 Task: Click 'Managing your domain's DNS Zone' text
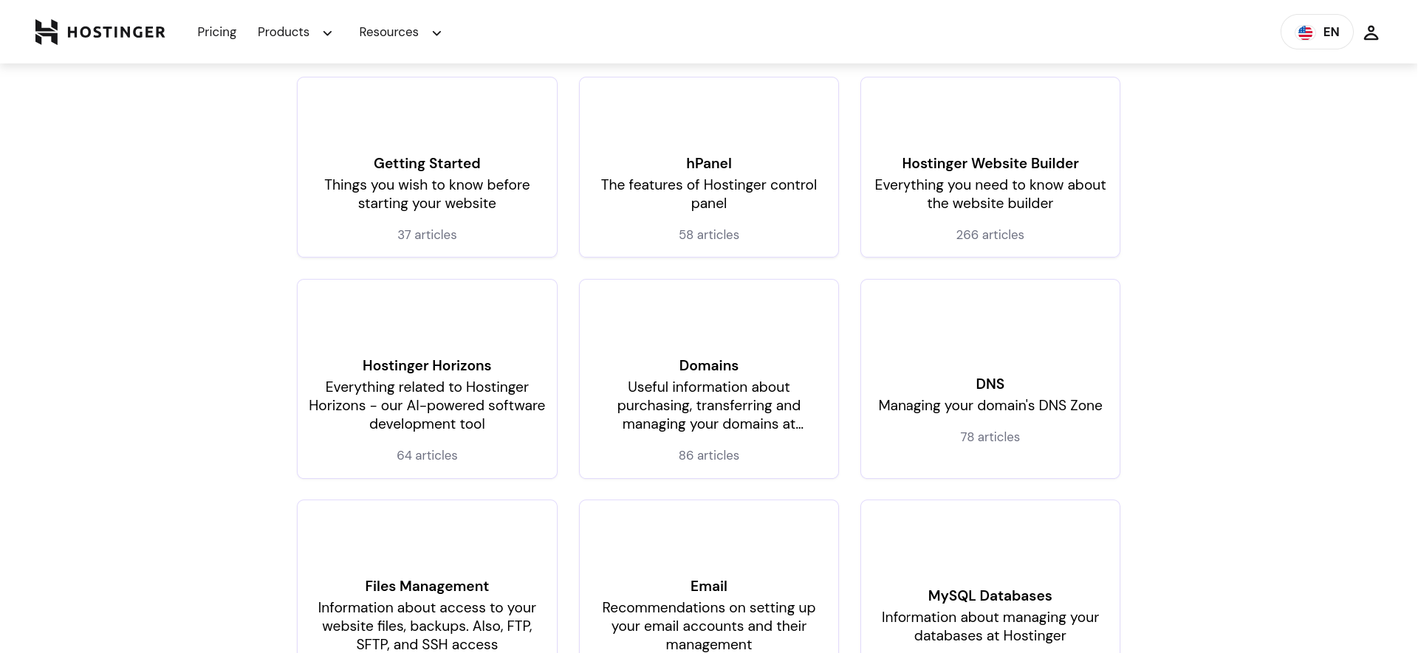click(990, 405)
